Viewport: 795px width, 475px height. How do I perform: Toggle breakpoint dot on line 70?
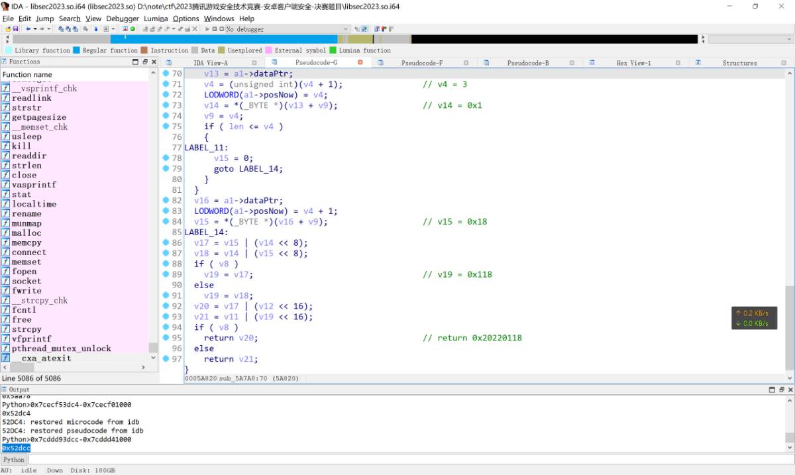click(x=166, y=74)
